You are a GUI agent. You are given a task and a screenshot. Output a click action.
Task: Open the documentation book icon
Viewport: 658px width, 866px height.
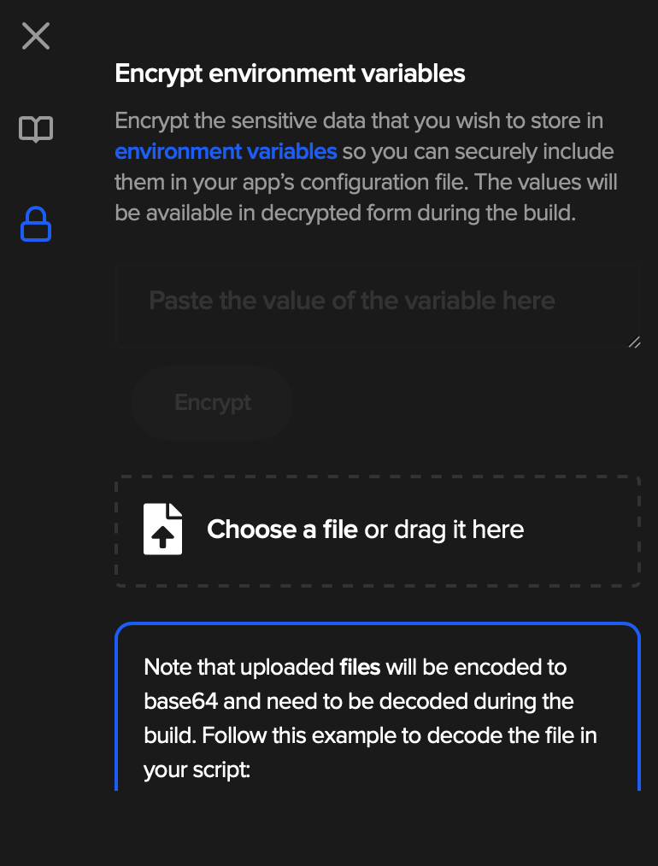(36, 129)
